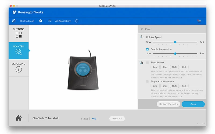This screenshot has width=215, height=134.
Task: Click the USB connection status icon
Action: (x=94, y=119)
